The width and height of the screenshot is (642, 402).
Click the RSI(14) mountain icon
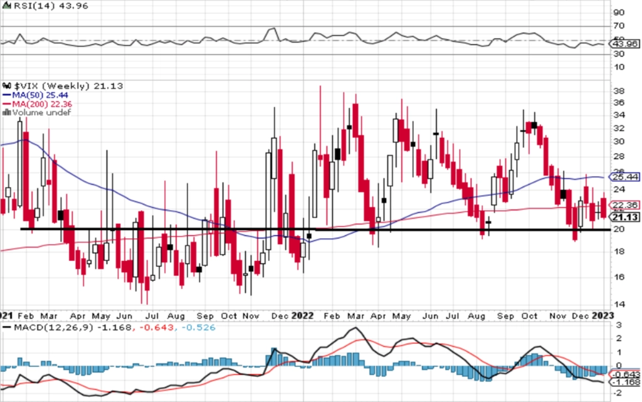click(6, 5)
